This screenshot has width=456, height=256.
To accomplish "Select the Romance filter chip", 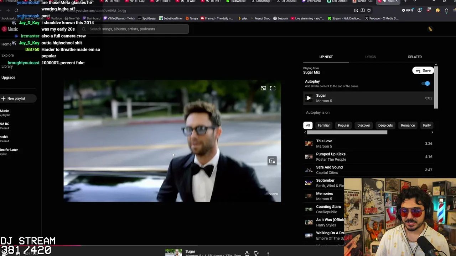I will click(x=408, y=125).
